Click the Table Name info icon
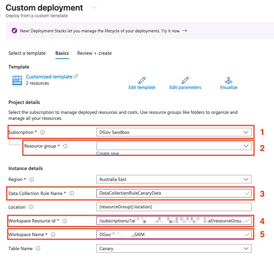 (x=38, y=248)
